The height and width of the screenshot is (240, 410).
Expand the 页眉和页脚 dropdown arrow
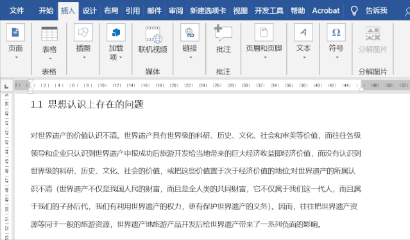click(265, 57)
